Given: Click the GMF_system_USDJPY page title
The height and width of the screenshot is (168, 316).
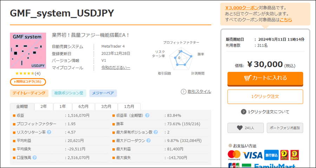Looking at the screenshot, I should point(62,13).
